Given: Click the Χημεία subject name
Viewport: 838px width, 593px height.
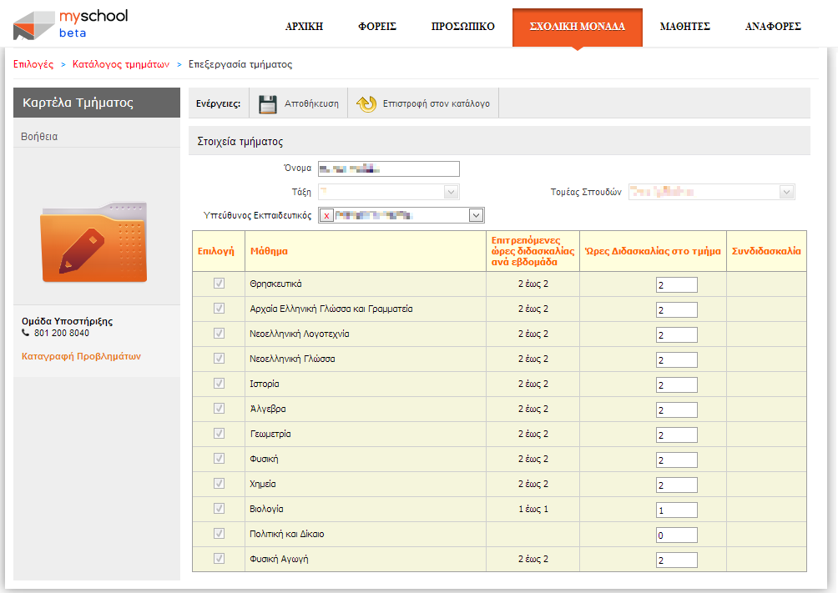Looking at the screenshot, I should (x=263, y=484).
